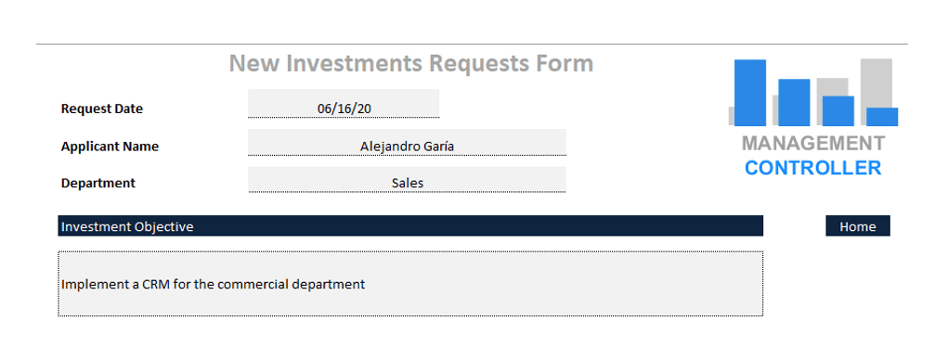This screenshot has height=346, width=948.
Task: Select the shortest blue bar in the logo
Action: [x=882, y=117]
